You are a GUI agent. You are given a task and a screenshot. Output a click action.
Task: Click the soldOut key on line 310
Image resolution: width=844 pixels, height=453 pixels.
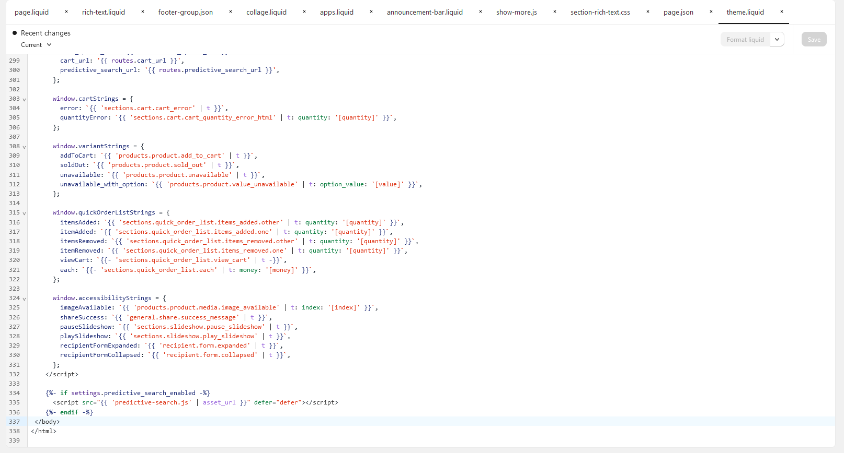(73, 165)
